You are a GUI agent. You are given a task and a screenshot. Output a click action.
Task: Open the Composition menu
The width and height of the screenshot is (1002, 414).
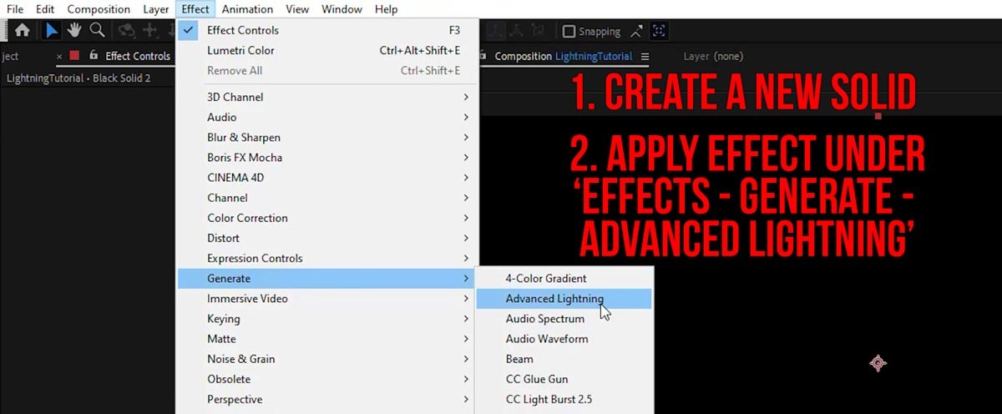pos(99,9)
